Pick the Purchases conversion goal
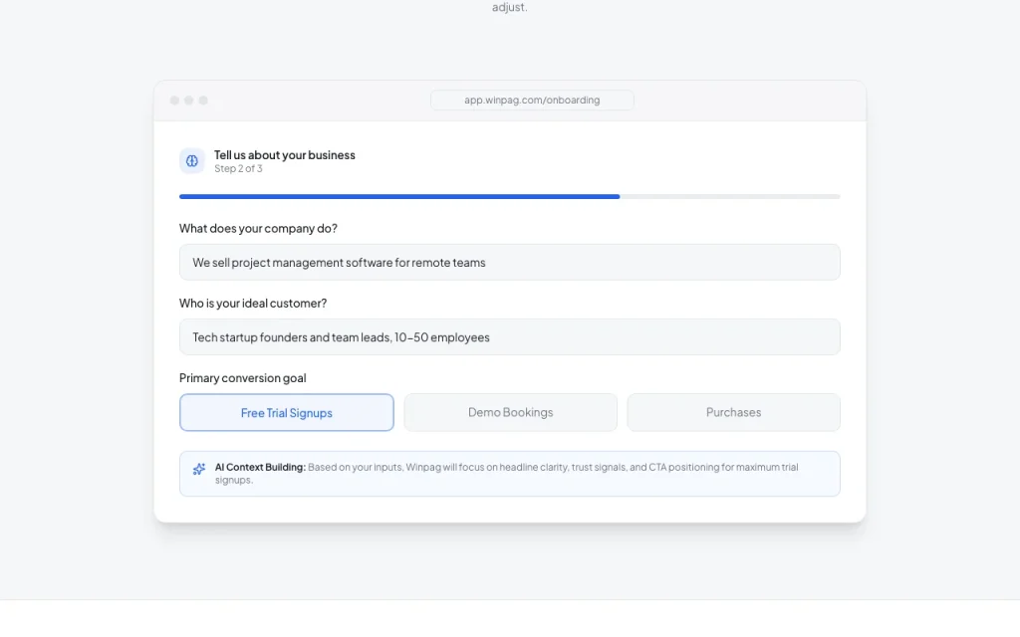 click(x=734, y=412)
